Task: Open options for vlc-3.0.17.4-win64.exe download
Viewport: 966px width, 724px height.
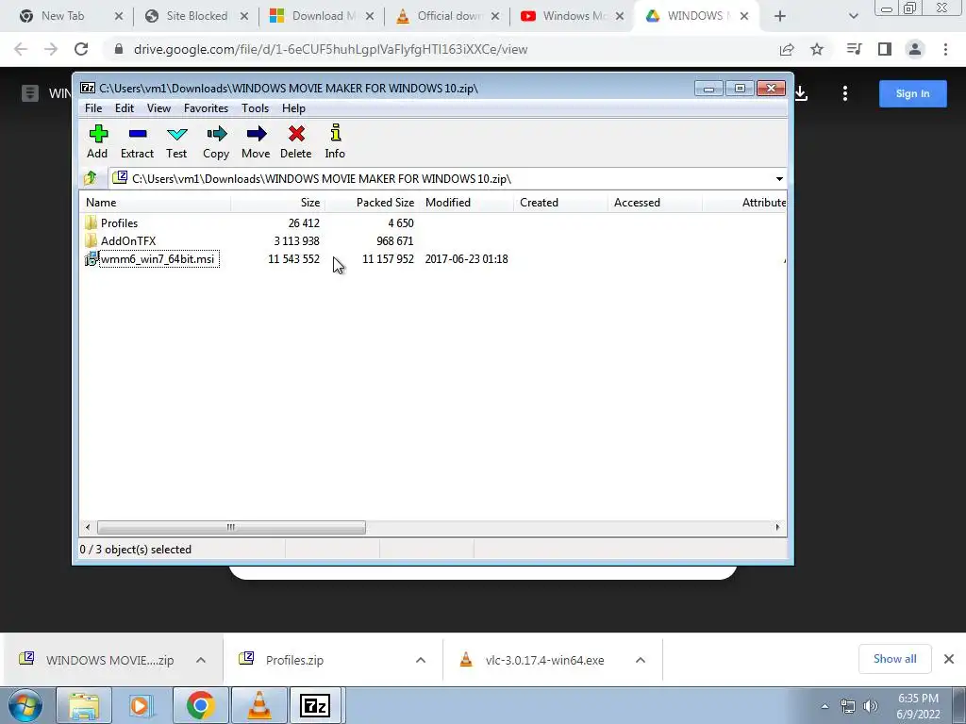Action: [641, 660]
